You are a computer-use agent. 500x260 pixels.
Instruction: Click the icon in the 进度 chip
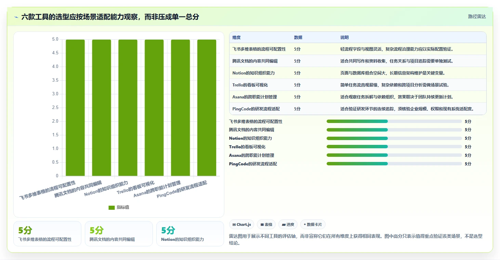284,225
